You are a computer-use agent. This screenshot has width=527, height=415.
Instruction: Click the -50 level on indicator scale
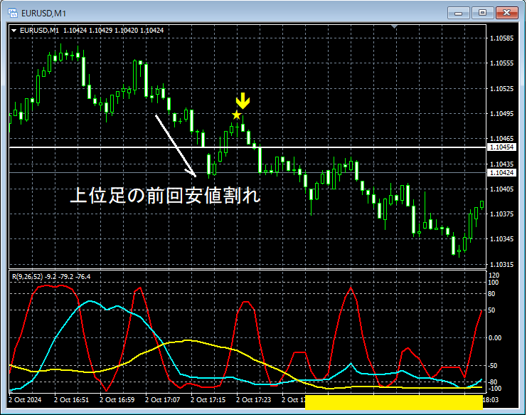click(492, 366)
